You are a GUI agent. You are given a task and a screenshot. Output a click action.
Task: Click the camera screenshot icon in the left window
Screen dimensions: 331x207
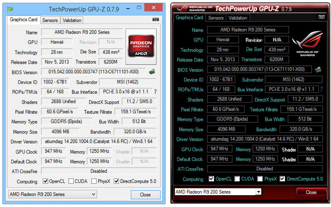[156, 19]
